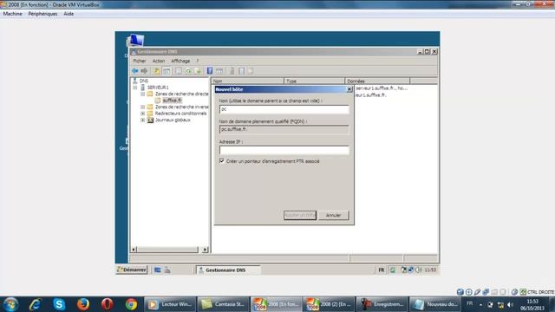Select Zones de recherche directe folder
Image resolution: width=555 pixels, height=312 pixels.
(181, 94)
